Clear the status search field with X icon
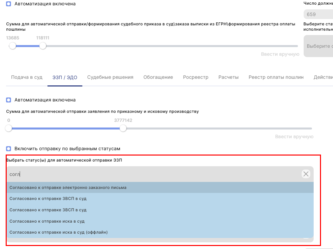This screenshot has width=333, height=249. [x=306, y=174]
